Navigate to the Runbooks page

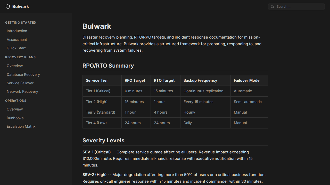coord(15,118)
